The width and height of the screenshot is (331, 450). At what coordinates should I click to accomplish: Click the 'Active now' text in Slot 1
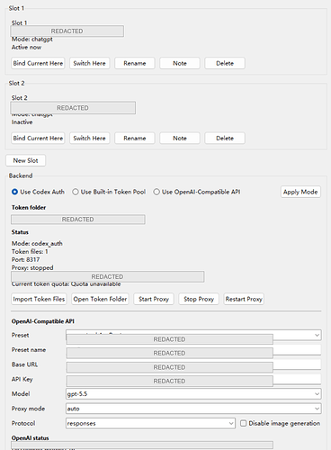click(26, 47)
